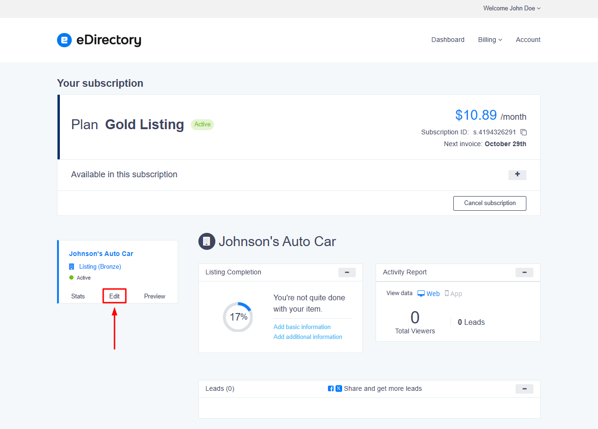Open the Johnson's Auto Car link in listing card
This screenshot has width=598, height=429.
point(101,254)
